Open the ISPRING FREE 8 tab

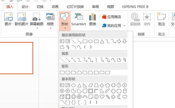pos(135,7)
